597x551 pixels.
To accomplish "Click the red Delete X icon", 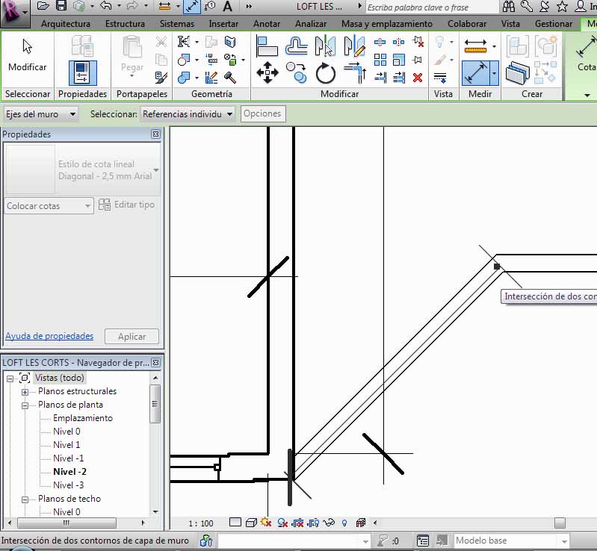I will tap(418, 77).
